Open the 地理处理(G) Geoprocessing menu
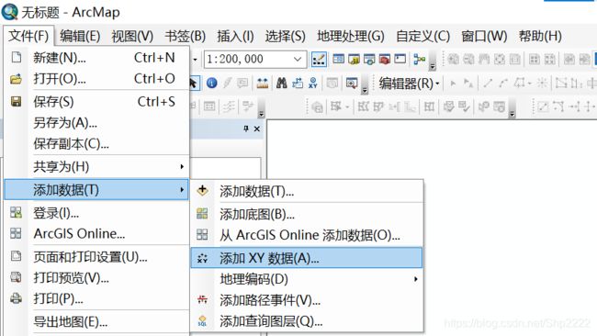 point(351,36)
